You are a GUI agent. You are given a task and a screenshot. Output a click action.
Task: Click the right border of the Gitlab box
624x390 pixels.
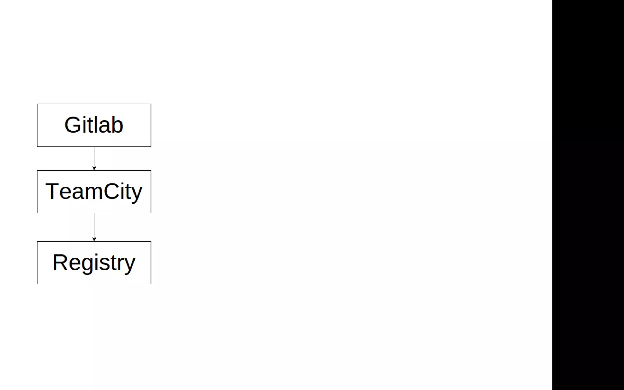(151, 125)
